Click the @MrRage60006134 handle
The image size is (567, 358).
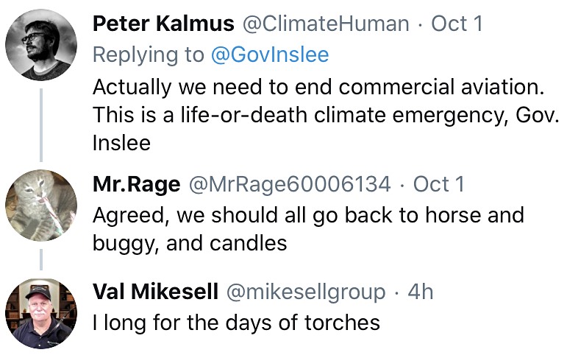[x=290, y=184]
